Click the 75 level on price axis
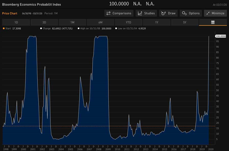The image size is (229, 151). click(218, 63)
